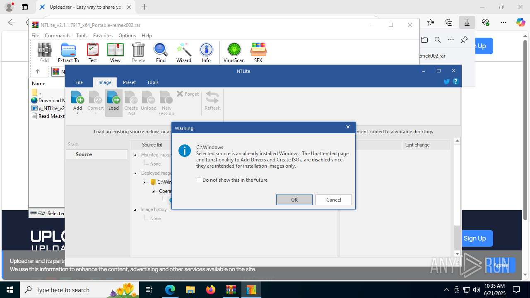Switch to NTLite Preset tab
The height and width of the screenshot is (298, 530).
point(130,82)
